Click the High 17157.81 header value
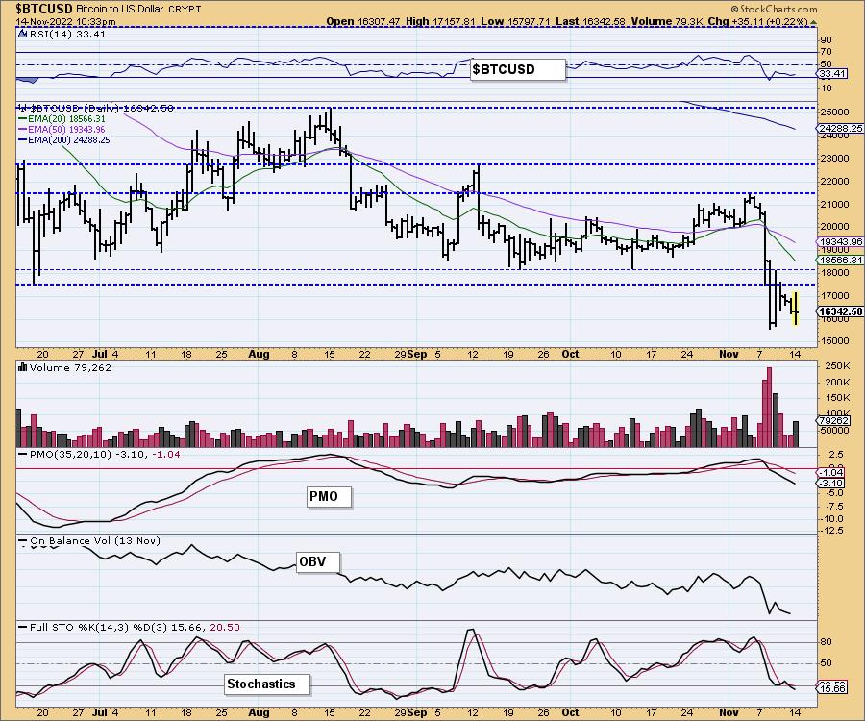This screenshot has height=721, width=865. [x=440, y=21]
